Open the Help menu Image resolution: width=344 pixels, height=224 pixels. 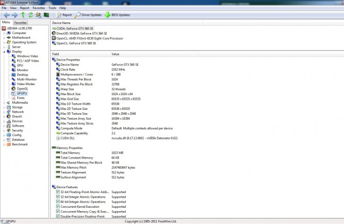point(63,8)
